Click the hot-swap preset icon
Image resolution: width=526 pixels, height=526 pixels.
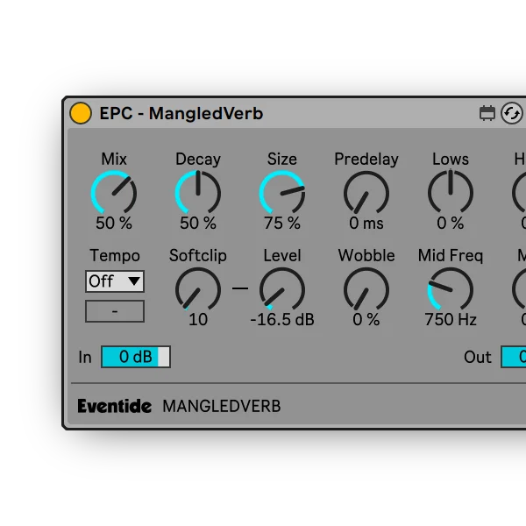click(x=512, y=113)
